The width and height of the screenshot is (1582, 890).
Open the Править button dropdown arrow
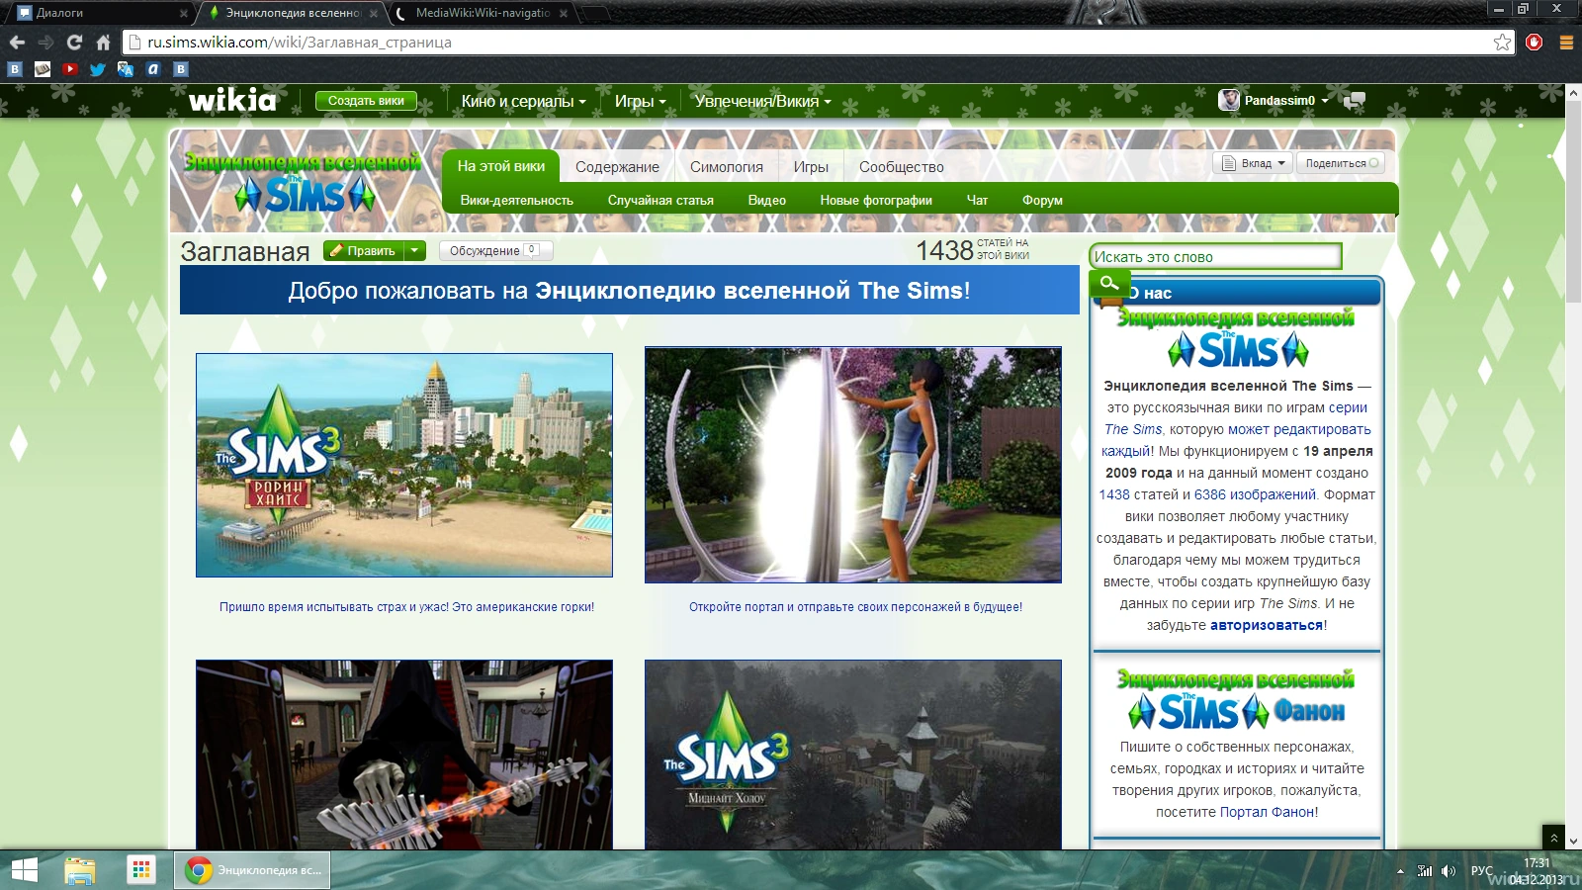[414, 251]
